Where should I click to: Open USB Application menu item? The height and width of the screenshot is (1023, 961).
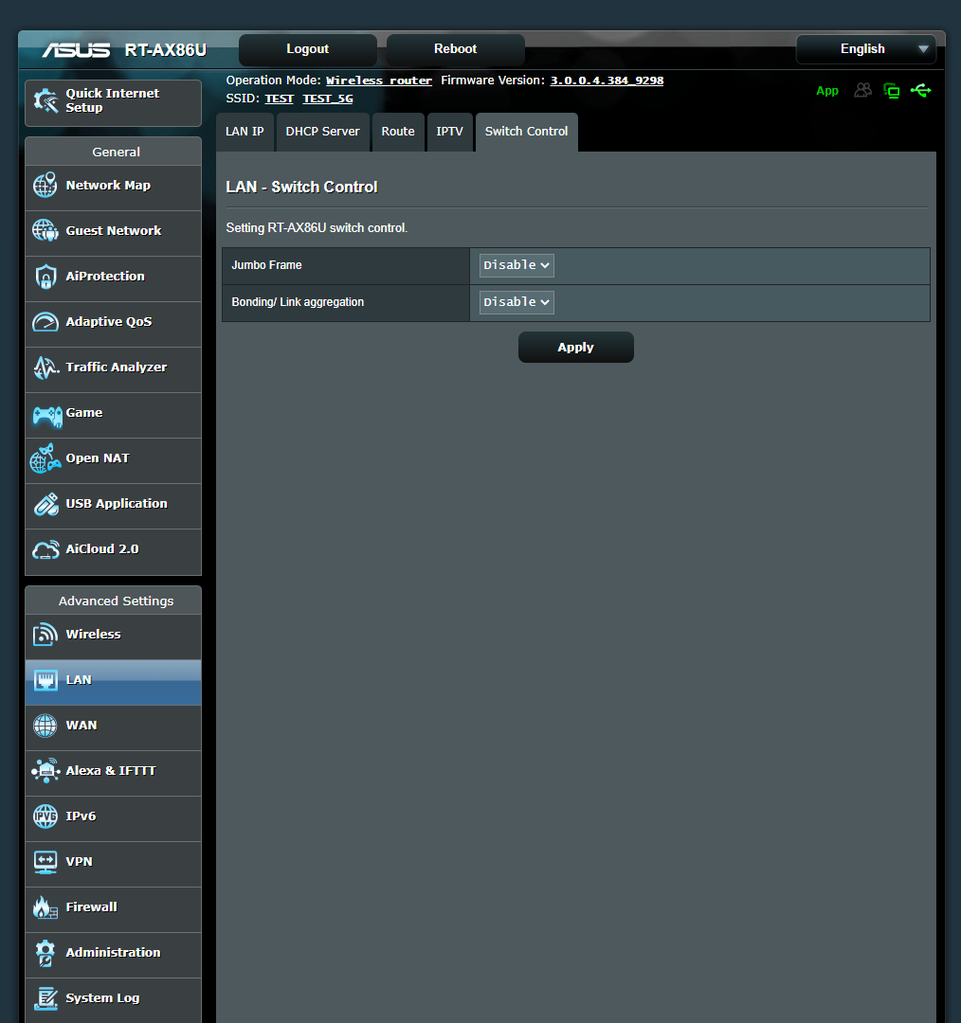pyautogui.click(x=113, y=506)
